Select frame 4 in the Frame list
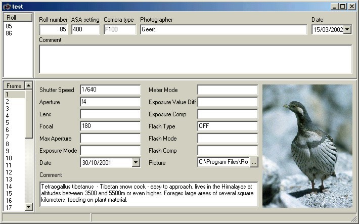Viewport: 359px width, 224px height. tap(14, 116)
